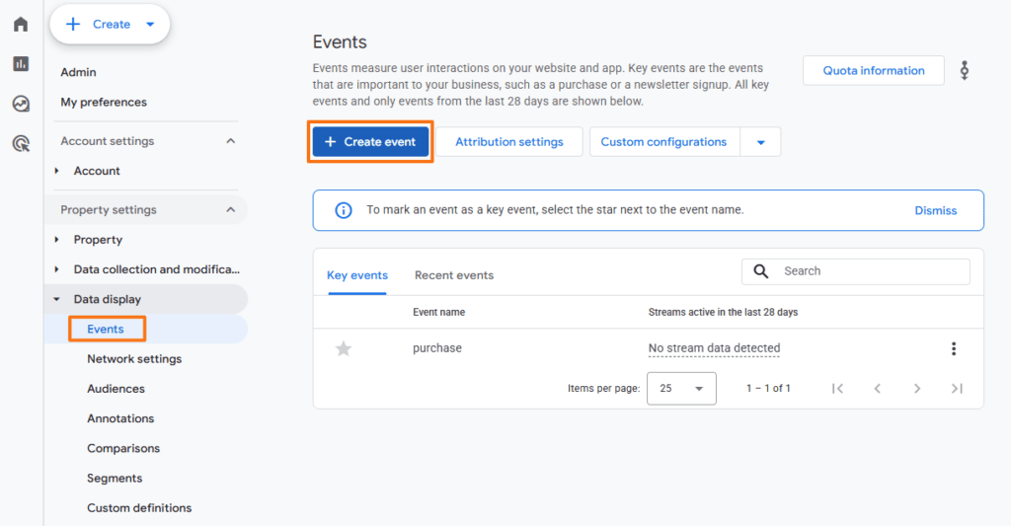The width and height of the screenshot is (1011, 526).
Task: Open the Reports bar chart icon
Action: tap(21, 64)
